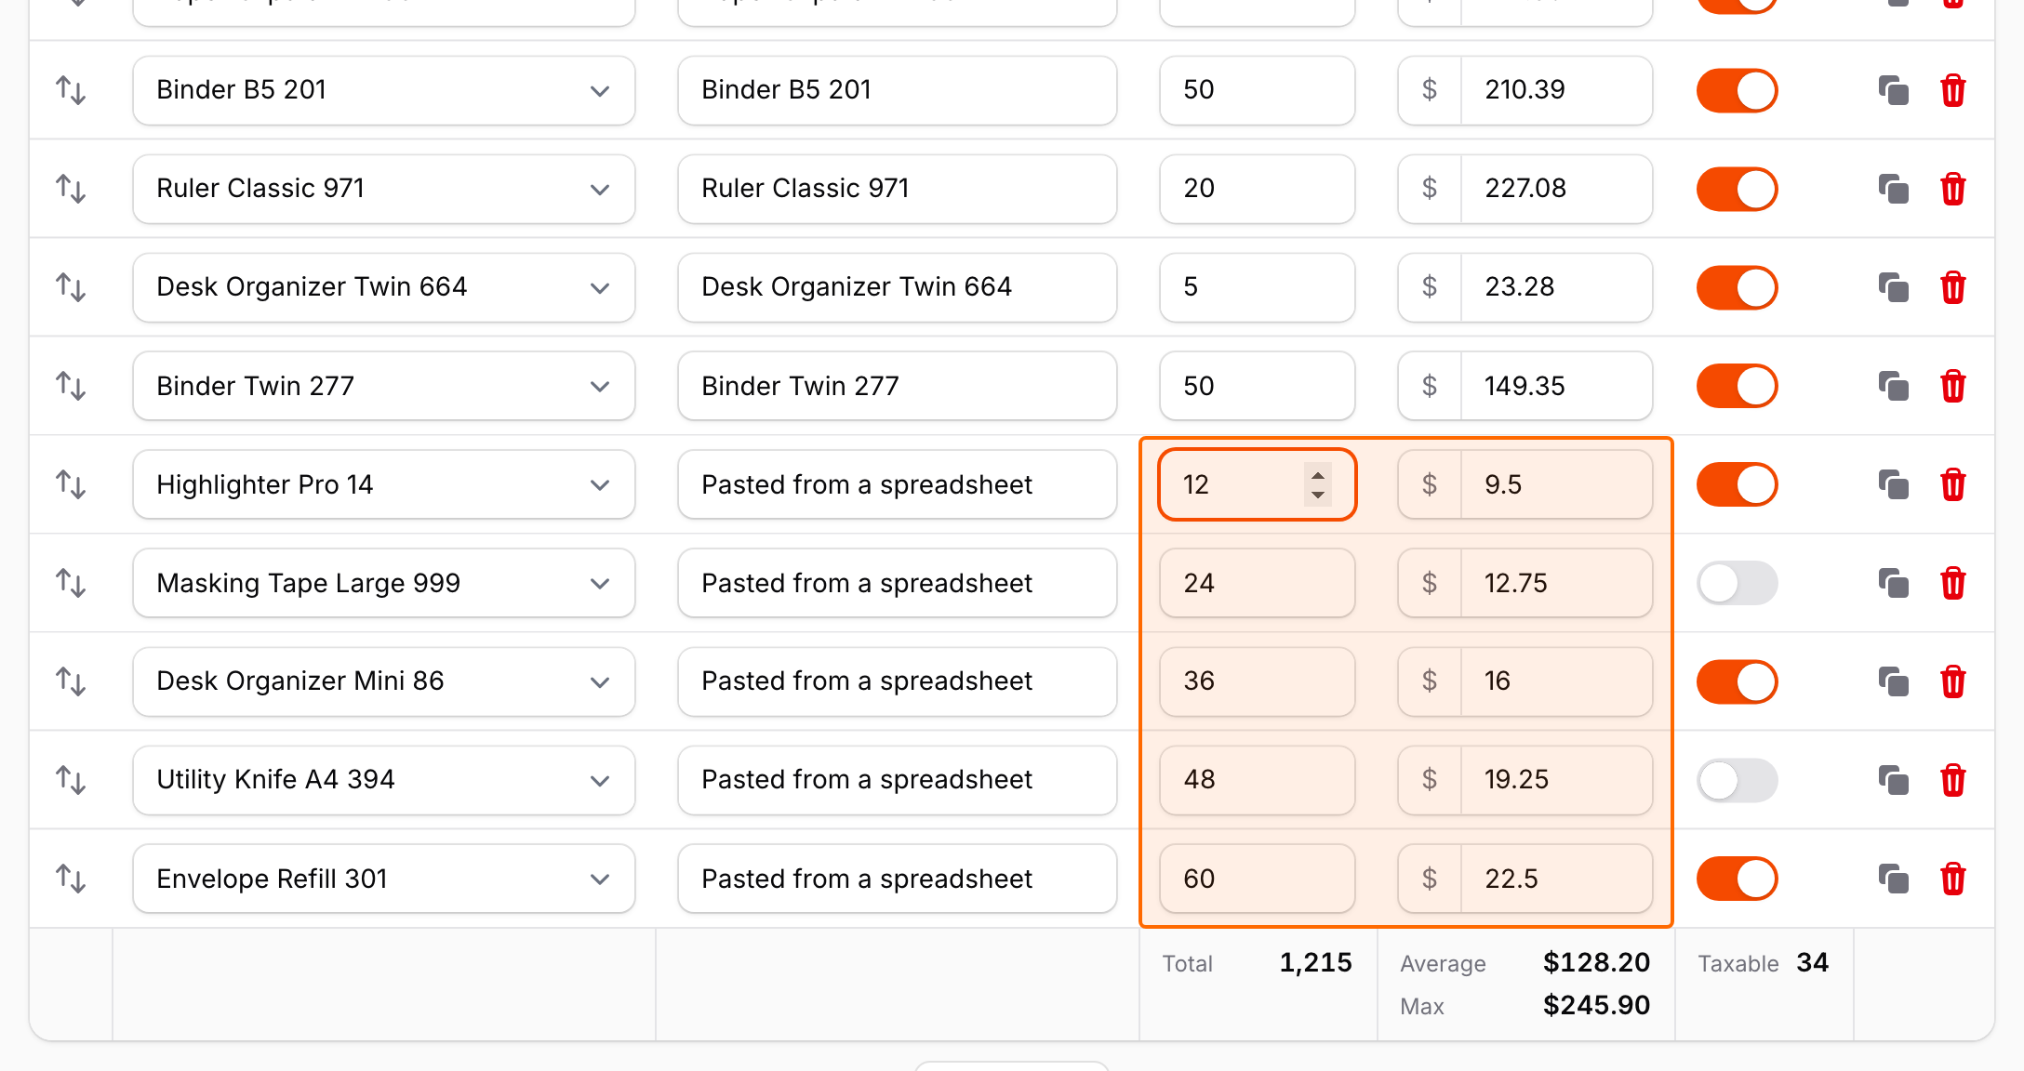The image size is (2024, 1071).
Task: Duplicate the Highlighter Pro 14 row
Action: pos(1893,485)
